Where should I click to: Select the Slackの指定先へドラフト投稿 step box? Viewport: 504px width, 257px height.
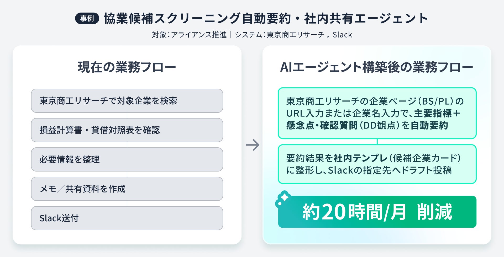coord(377,164)
